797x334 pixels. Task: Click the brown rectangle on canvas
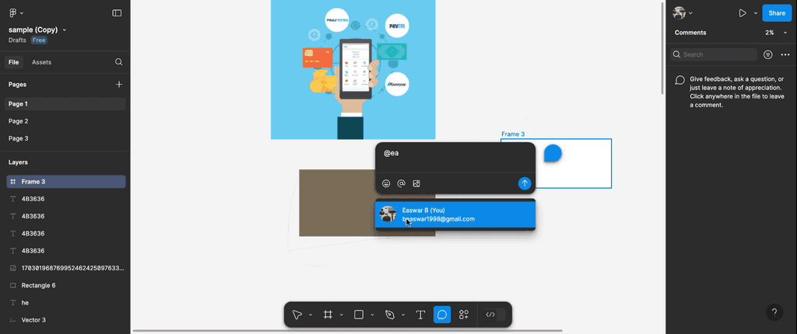point(335,203)
